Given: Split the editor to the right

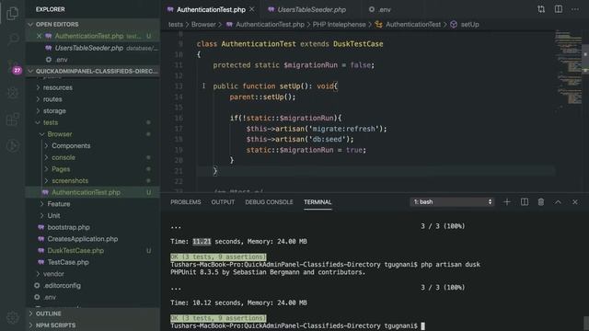Looking at the screenshot, I should [559, 9].
